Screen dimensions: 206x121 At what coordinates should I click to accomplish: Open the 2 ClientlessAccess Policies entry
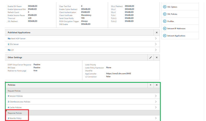click(19, 102)
